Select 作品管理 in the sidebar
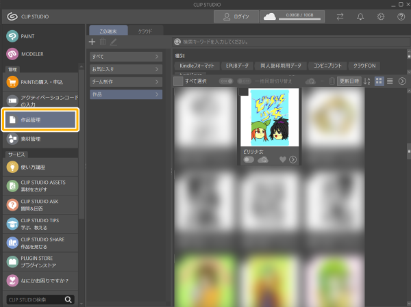 [x=40, y=120]
